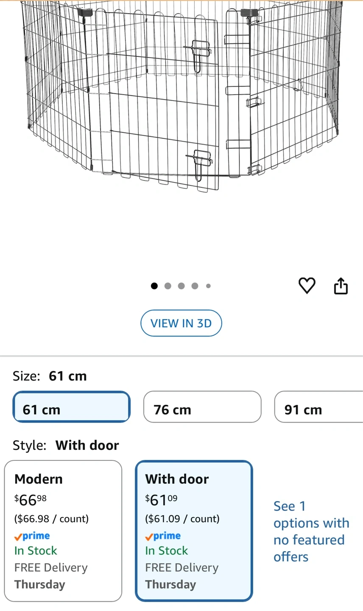Screen dimensions: 363x611
Task: Select the fourth image dot
Action: coord(195,286)
